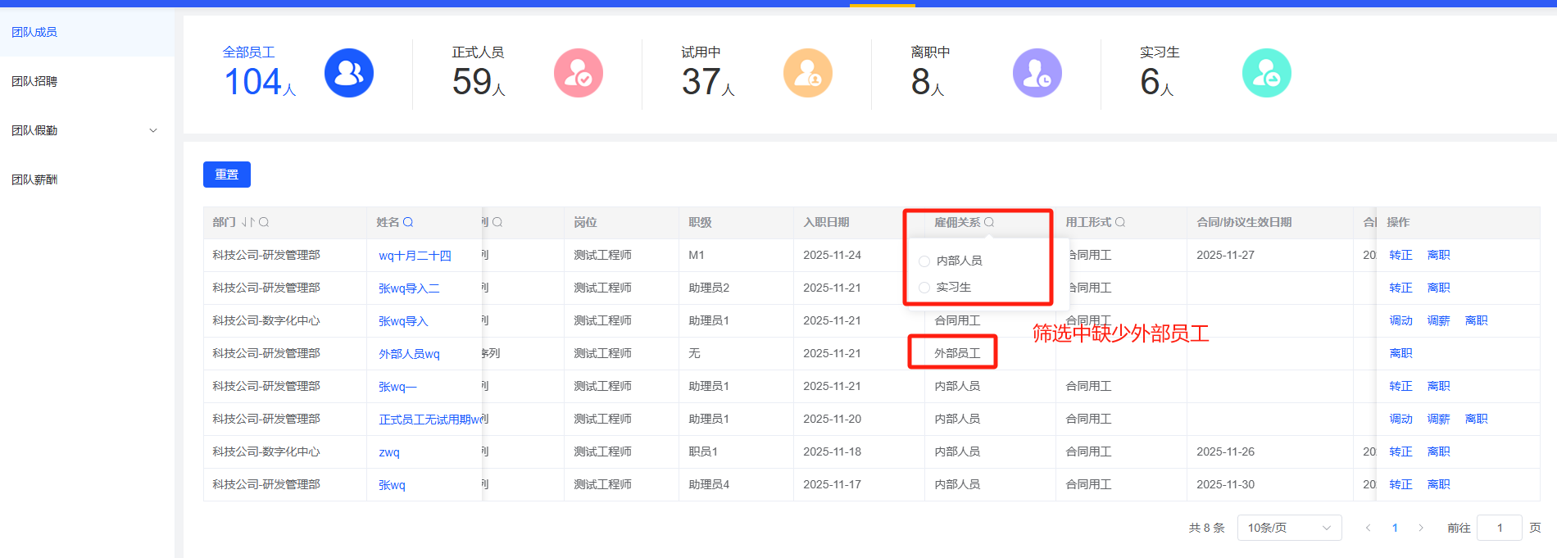1557x558 pixels.
Task: Click 离职 for wq十月二十四 row
Action: (1439, 255)
